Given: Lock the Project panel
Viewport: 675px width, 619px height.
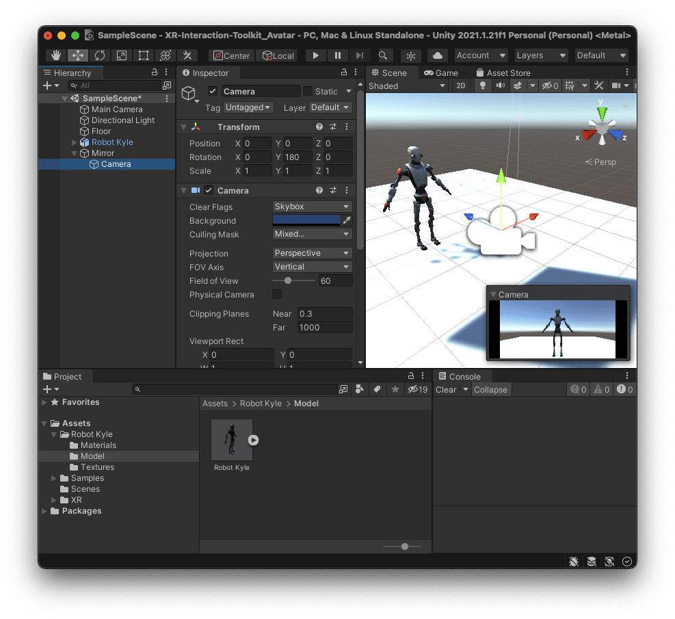Looking at the screenshot, I should tap(411, 376).
